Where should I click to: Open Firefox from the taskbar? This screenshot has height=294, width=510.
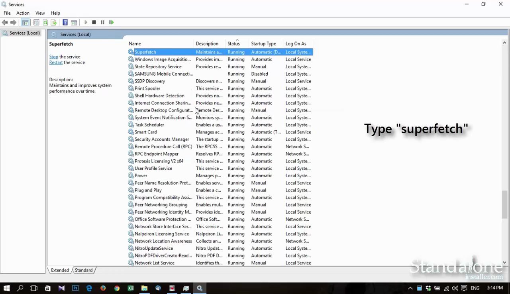(103, 288)
